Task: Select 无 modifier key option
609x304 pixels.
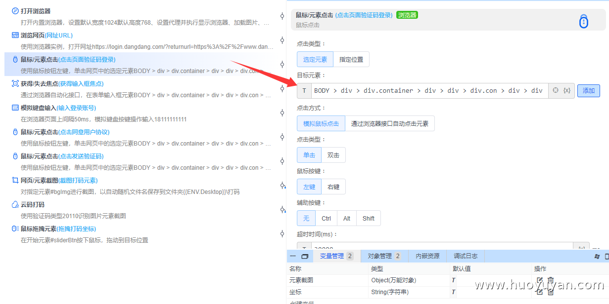Action: pyautogui.click(x=306, y=218)
